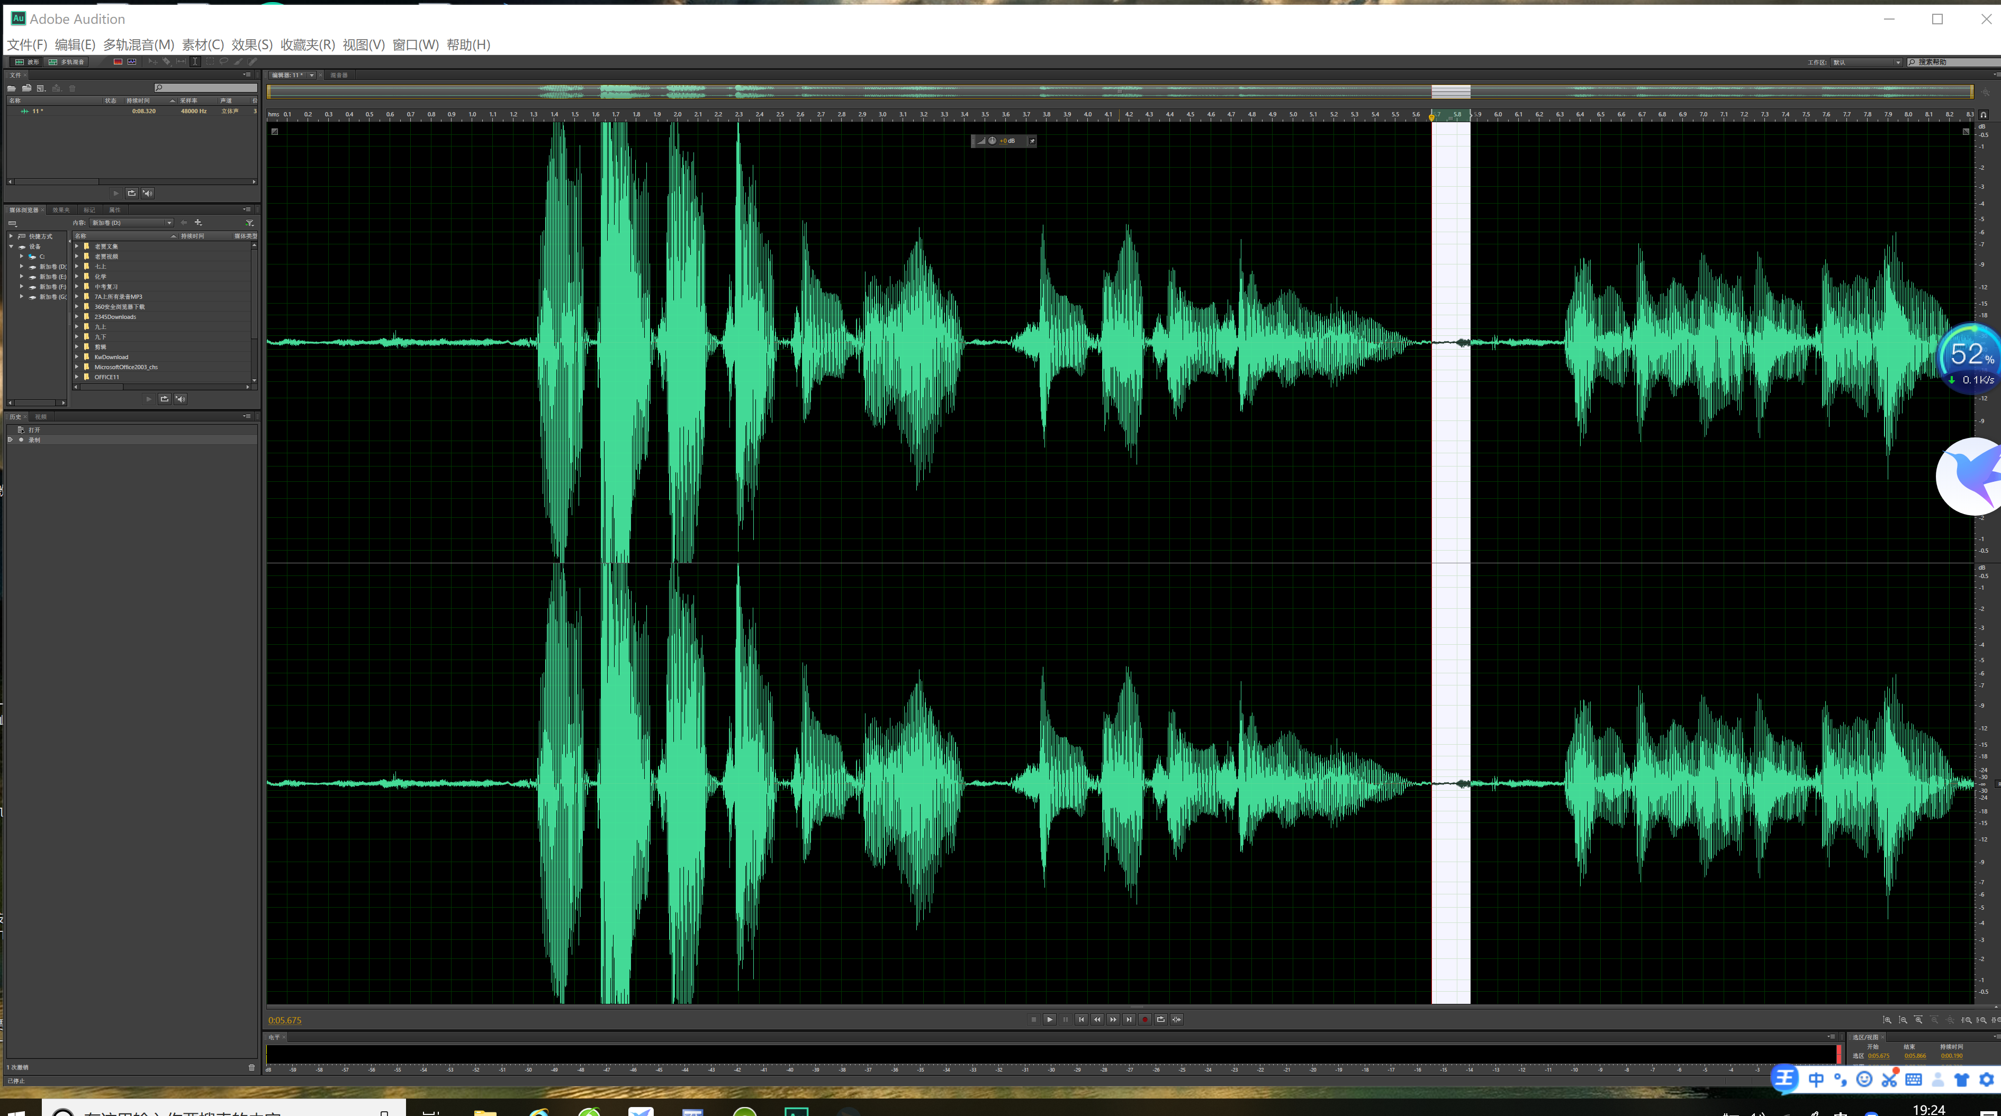The image size is (2001, 1116).
Task: Select the OFFICE11 folder
Action: [x=106, y=377]
